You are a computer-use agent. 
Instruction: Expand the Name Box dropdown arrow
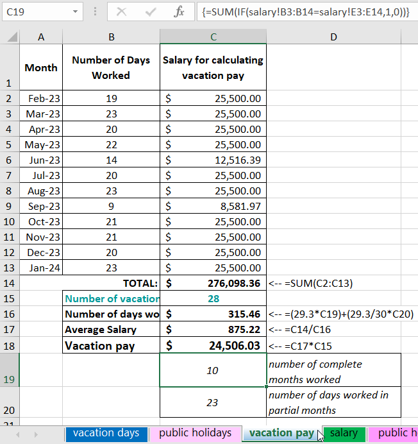[75, 12]
